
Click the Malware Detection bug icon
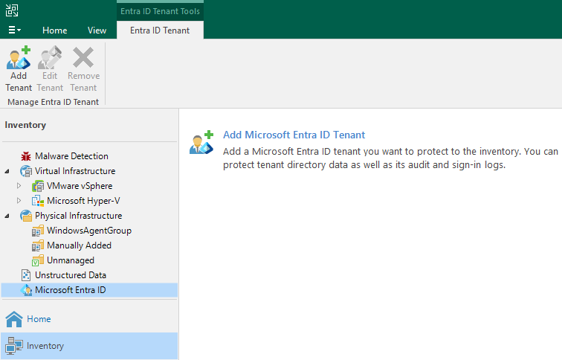coord(26,156)
